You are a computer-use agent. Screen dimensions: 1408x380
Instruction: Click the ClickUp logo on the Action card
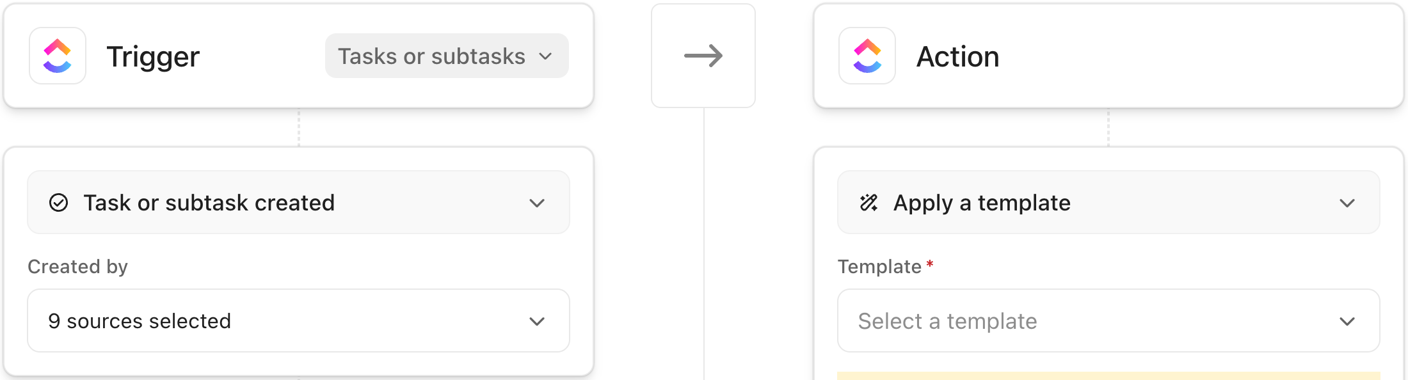click(x=866, y=56)
